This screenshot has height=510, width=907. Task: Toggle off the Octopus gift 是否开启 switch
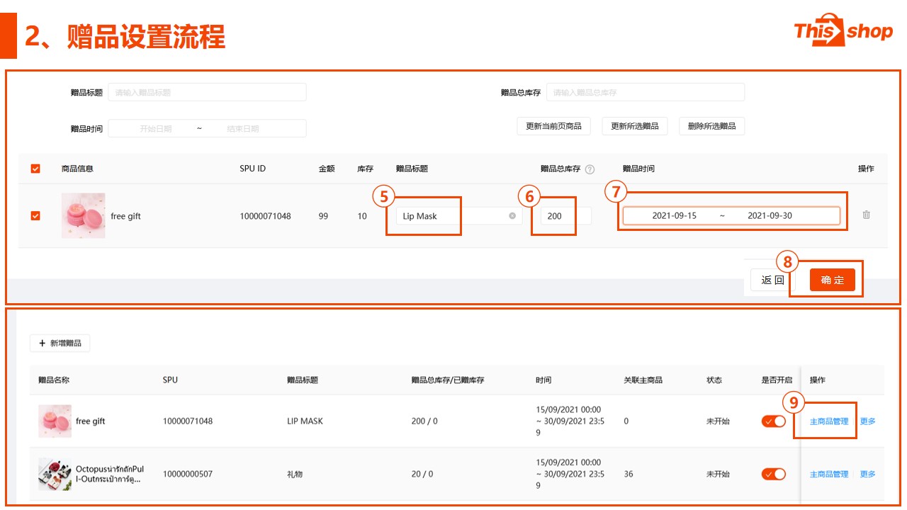(x=774, y=474)
